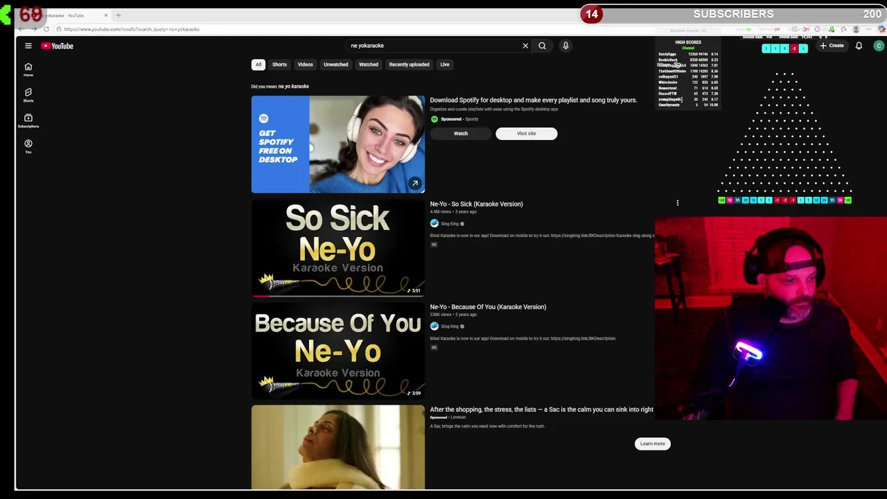Screen dimensions: 887x499
Task: Open more options for So Sick video
Action: tap(677, 203)
